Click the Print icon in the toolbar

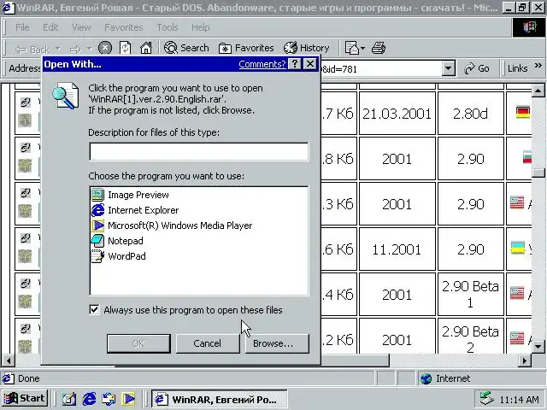tap(379, 48)
